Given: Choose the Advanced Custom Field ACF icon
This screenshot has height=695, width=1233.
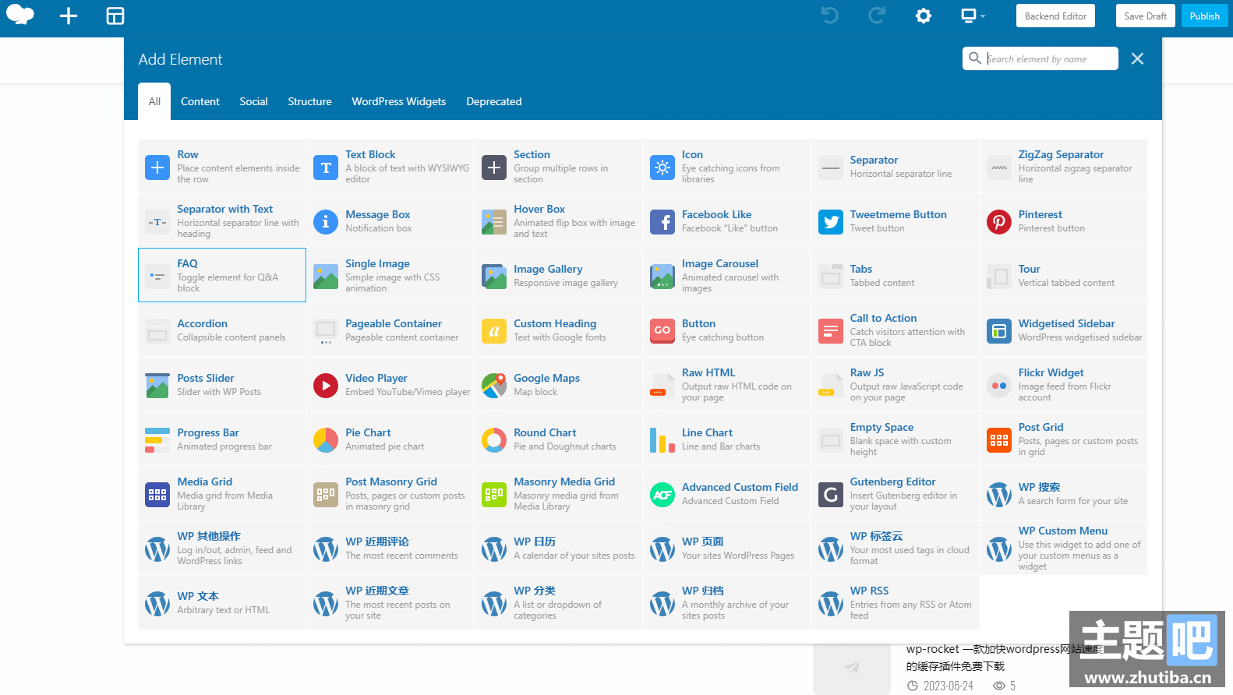Looking at the screenshot, I should tap(662, 495).
